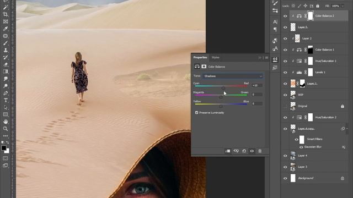Image resolution: width=353 pixels, height=198 pixels.
Task: Open the Tone dropdown showing Shadows
Action: click(x=233, y=76)
